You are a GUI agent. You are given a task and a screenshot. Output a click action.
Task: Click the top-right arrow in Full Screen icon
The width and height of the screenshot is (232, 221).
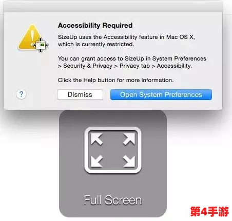[129, 139]
